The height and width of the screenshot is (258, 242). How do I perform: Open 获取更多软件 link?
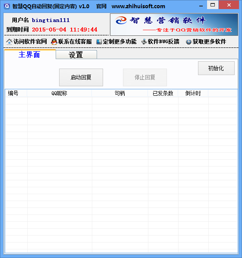[x=209, y=41]
